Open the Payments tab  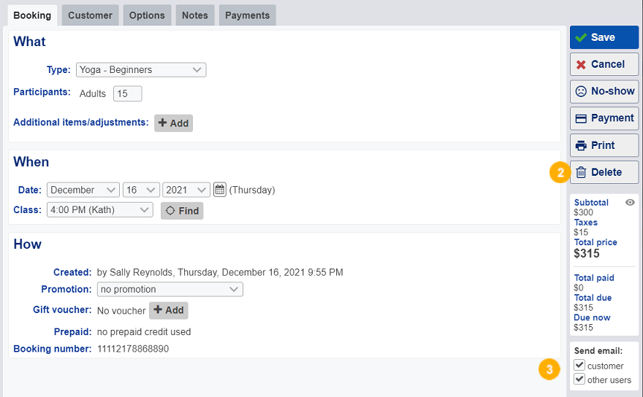click(247, 15)
